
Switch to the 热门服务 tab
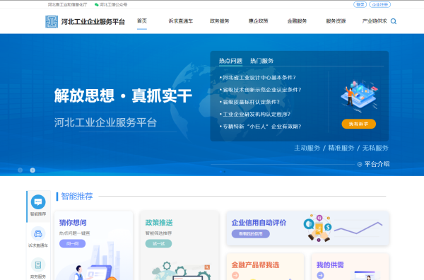tap(261, 61)
